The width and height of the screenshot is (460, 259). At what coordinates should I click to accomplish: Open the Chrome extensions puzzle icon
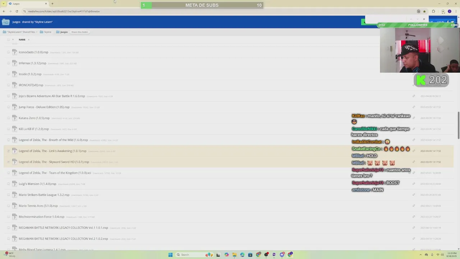(433, 12)
